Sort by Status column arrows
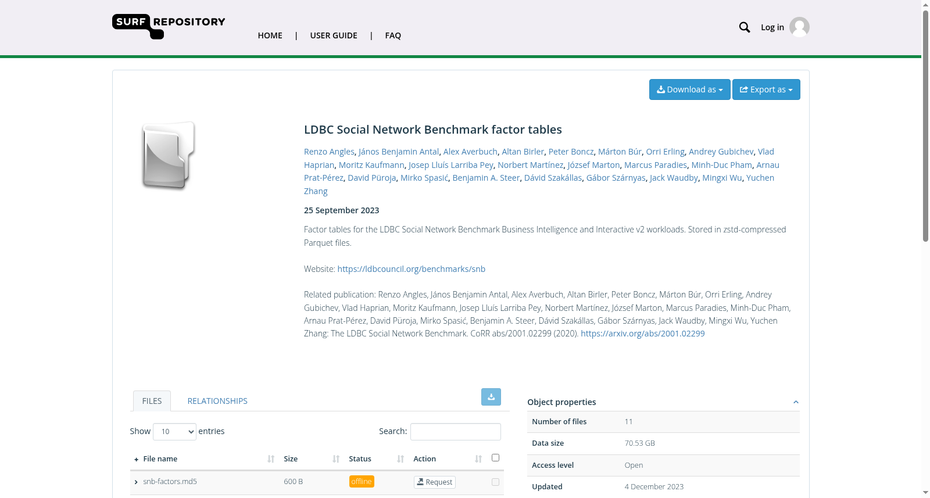The width and height of the screenshot is (930, 498). pos(400,459)
